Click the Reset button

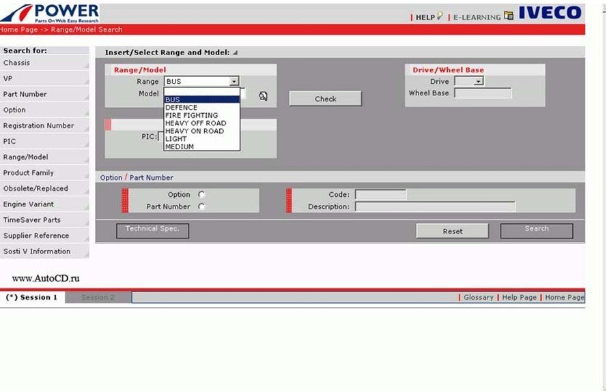tap(452, 232)
